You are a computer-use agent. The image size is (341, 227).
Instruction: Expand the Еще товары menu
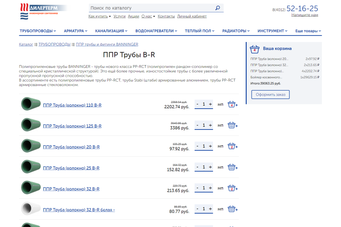308,31
